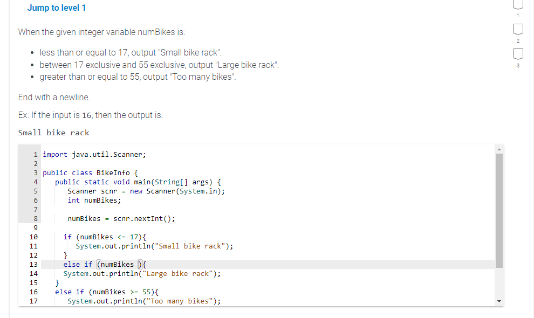This screenshot has width=534, height=318.
Task: Click the shield icon above the number 3
Action: coord(518,54)
